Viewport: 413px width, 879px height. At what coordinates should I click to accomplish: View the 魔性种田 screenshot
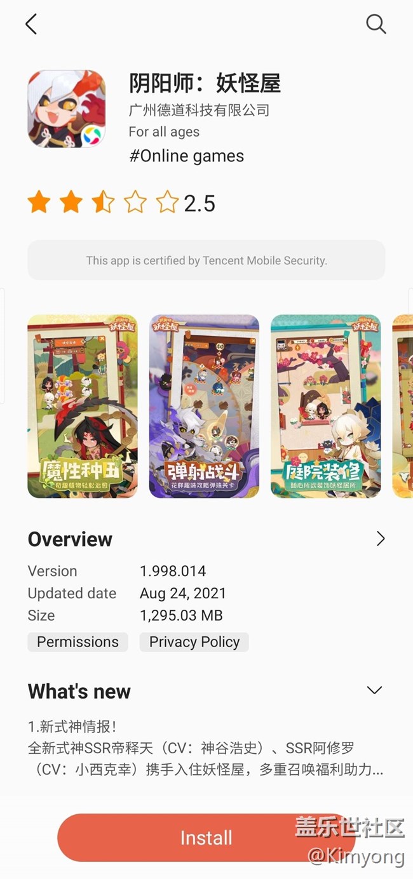coord(83,406)
